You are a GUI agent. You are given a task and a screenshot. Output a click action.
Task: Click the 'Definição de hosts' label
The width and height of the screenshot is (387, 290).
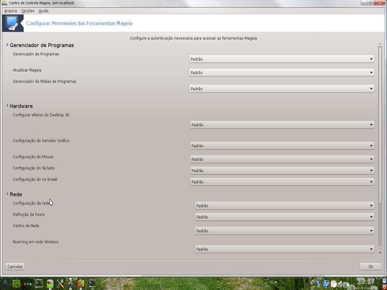[x=29, y=215]
